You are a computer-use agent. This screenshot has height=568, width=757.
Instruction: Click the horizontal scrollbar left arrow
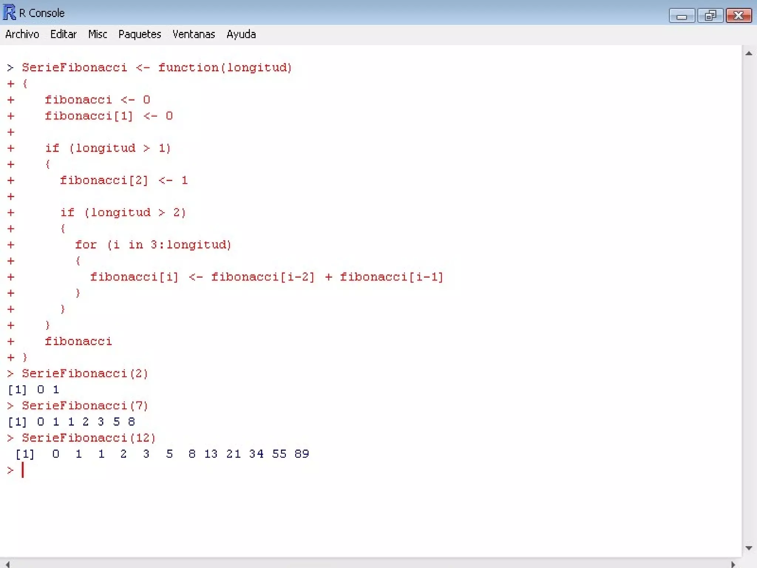(7, 564)
